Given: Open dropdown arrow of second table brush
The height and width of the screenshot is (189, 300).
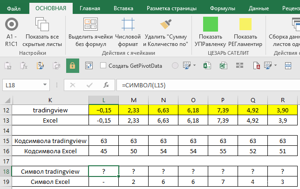Looking at the screenshot, I should 275,65.
